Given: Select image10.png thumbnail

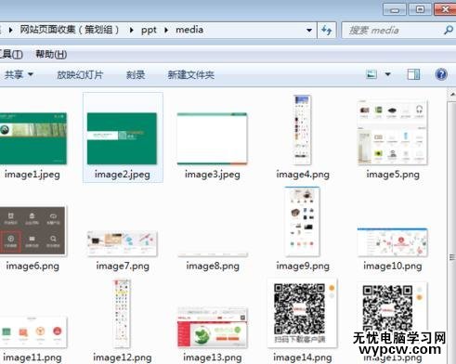Looking at the screenshot, I should (392, 242).
